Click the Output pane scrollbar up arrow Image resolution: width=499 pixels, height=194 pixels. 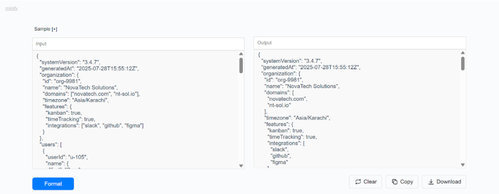[x=463, y=53]
